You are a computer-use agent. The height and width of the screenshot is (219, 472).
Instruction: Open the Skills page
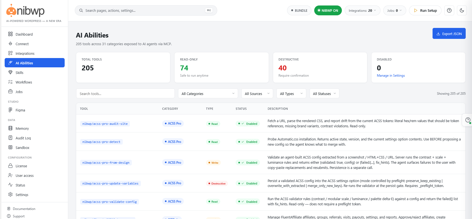(x=35, y=73)
